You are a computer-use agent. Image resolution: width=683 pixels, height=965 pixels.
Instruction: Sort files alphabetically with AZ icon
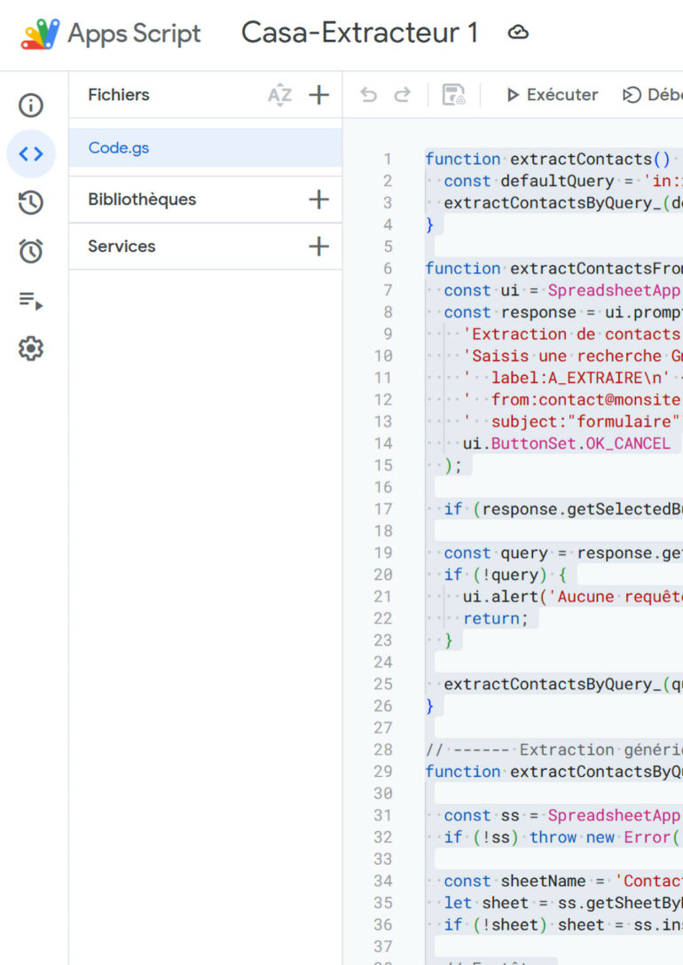pyautogui.click(x=279, y=95)
